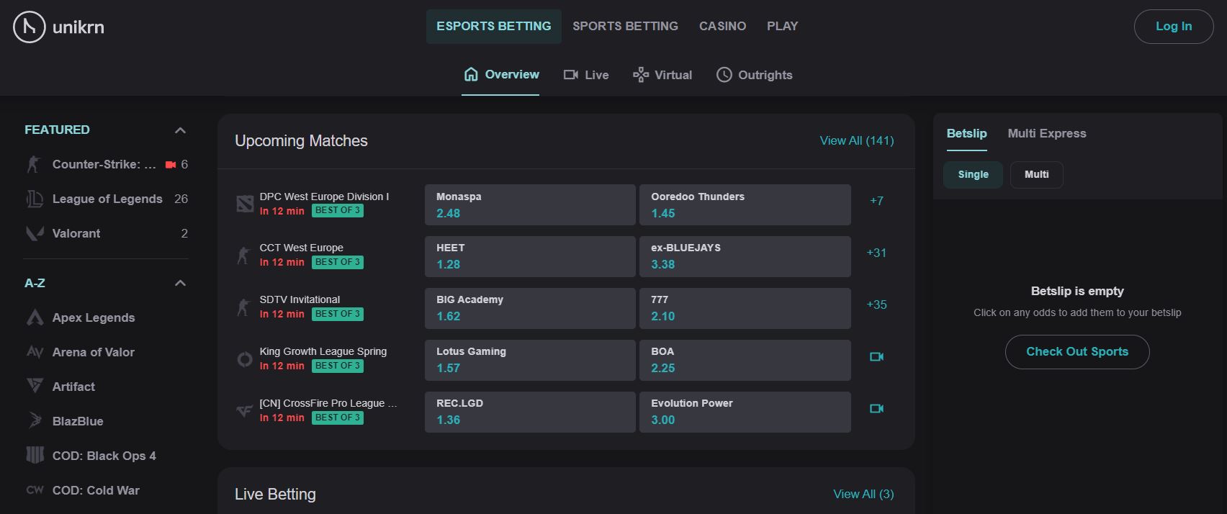Open the King Growth League Spring match
1227x514 pixels.
point(323,351)
